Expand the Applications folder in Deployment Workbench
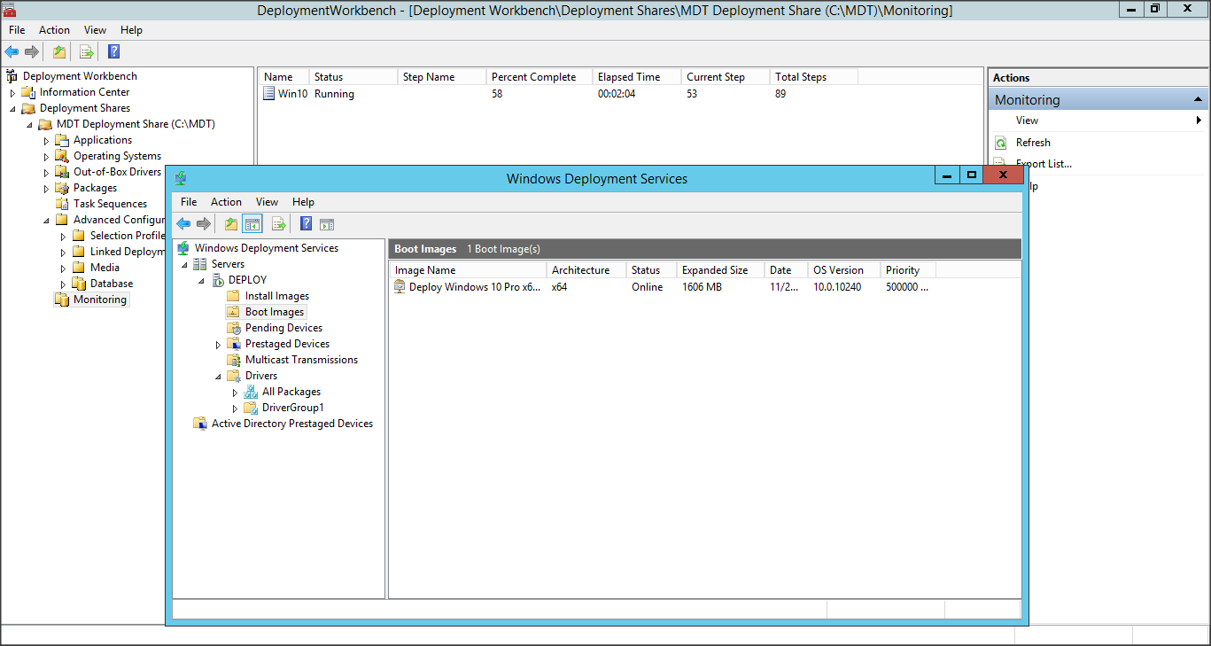The width and height of the screenshot is (1211, 646). click(47, 141)
